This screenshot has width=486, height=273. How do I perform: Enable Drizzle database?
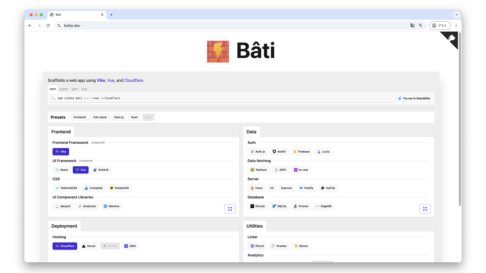click(x=257, y=206)
